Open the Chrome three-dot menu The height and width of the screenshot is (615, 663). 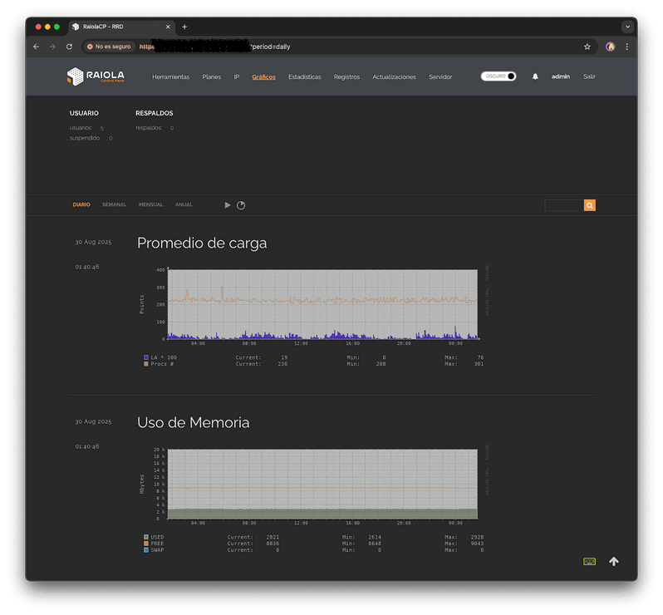(626, 47)
